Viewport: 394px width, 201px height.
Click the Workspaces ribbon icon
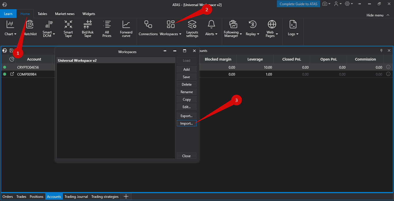171,25
